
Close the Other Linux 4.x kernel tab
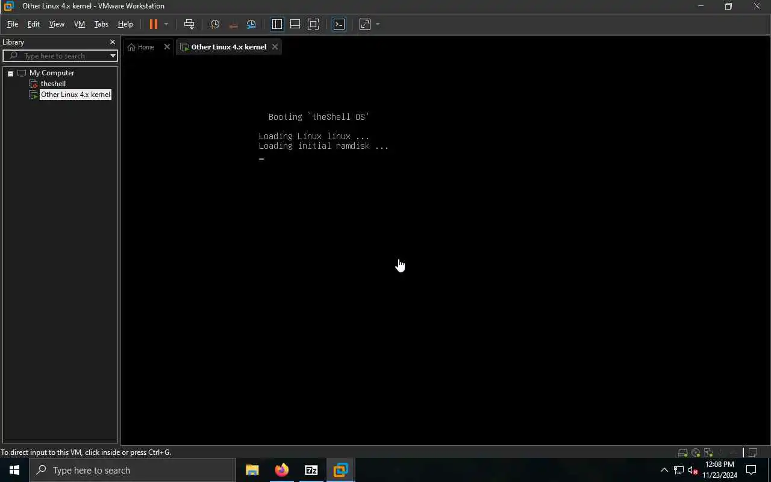tap(275, 47)
